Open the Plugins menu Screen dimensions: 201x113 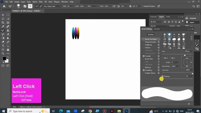click(57, 2)
